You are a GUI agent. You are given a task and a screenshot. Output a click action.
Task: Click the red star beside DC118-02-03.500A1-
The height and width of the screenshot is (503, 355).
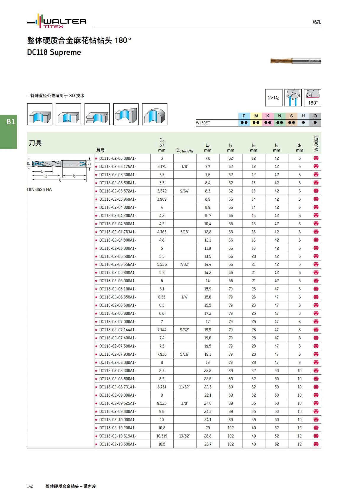96,183
